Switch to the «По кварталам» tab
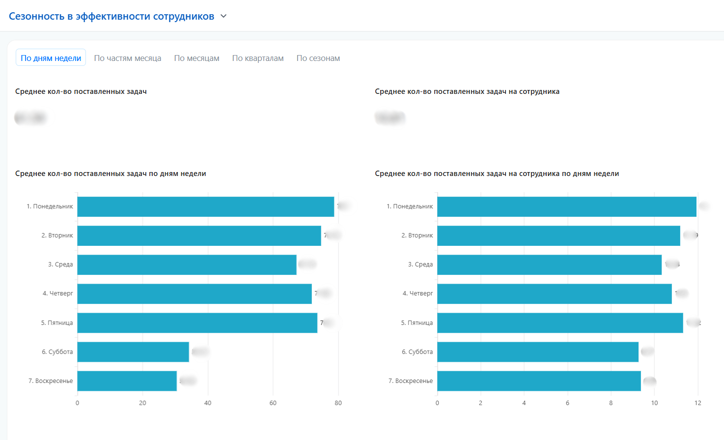The width and height of the screenshot is (724, 440). coord(258,58)
